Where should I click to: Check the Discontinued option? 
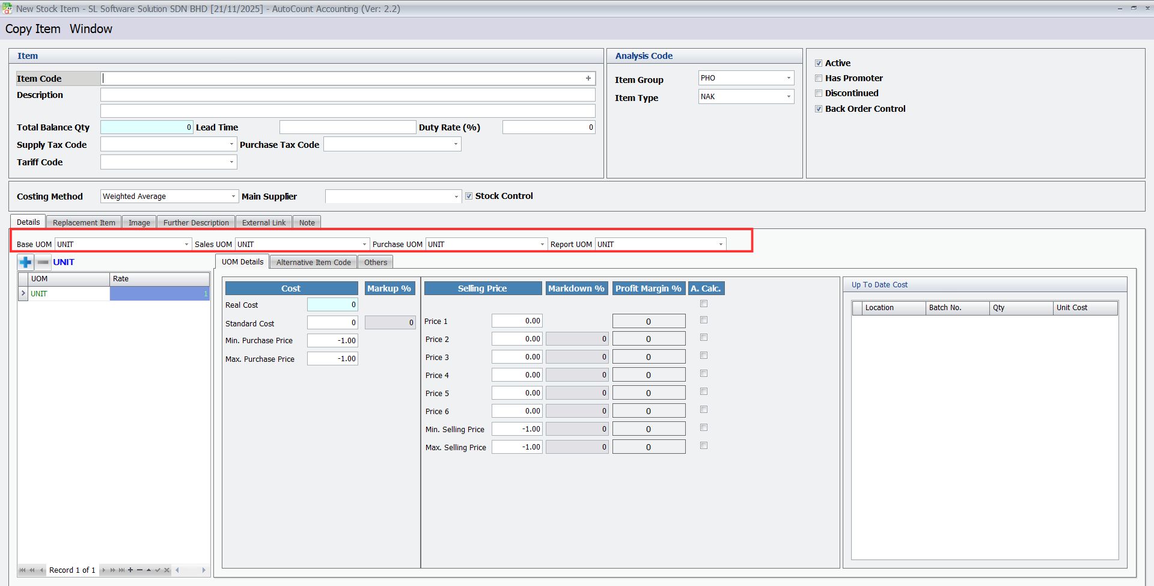[819, 93]
